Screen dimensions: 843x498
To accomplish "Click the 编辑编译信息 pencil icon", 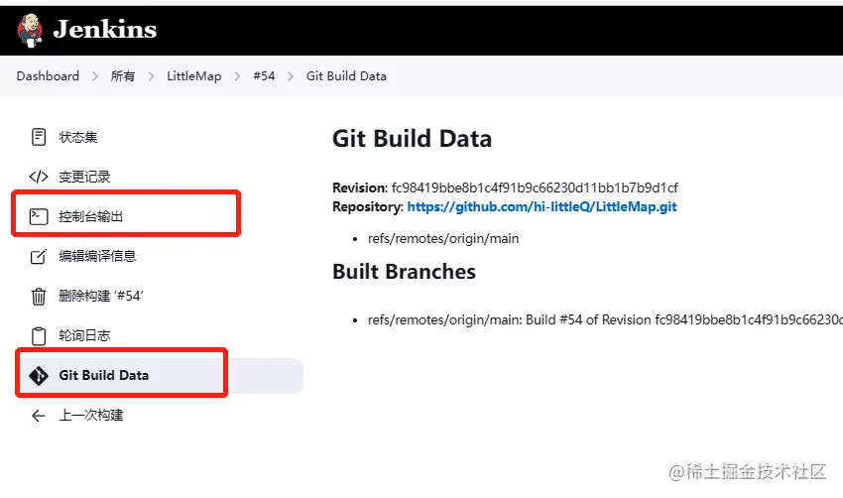I will pos(39,256).
